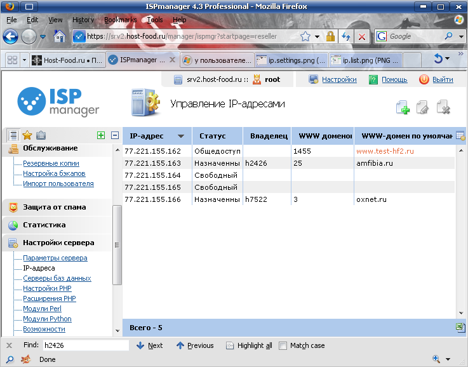468x367 pixels.
Task: Stop loading with the red X icon
Action: pyautogui.click(x=362, y=37)
